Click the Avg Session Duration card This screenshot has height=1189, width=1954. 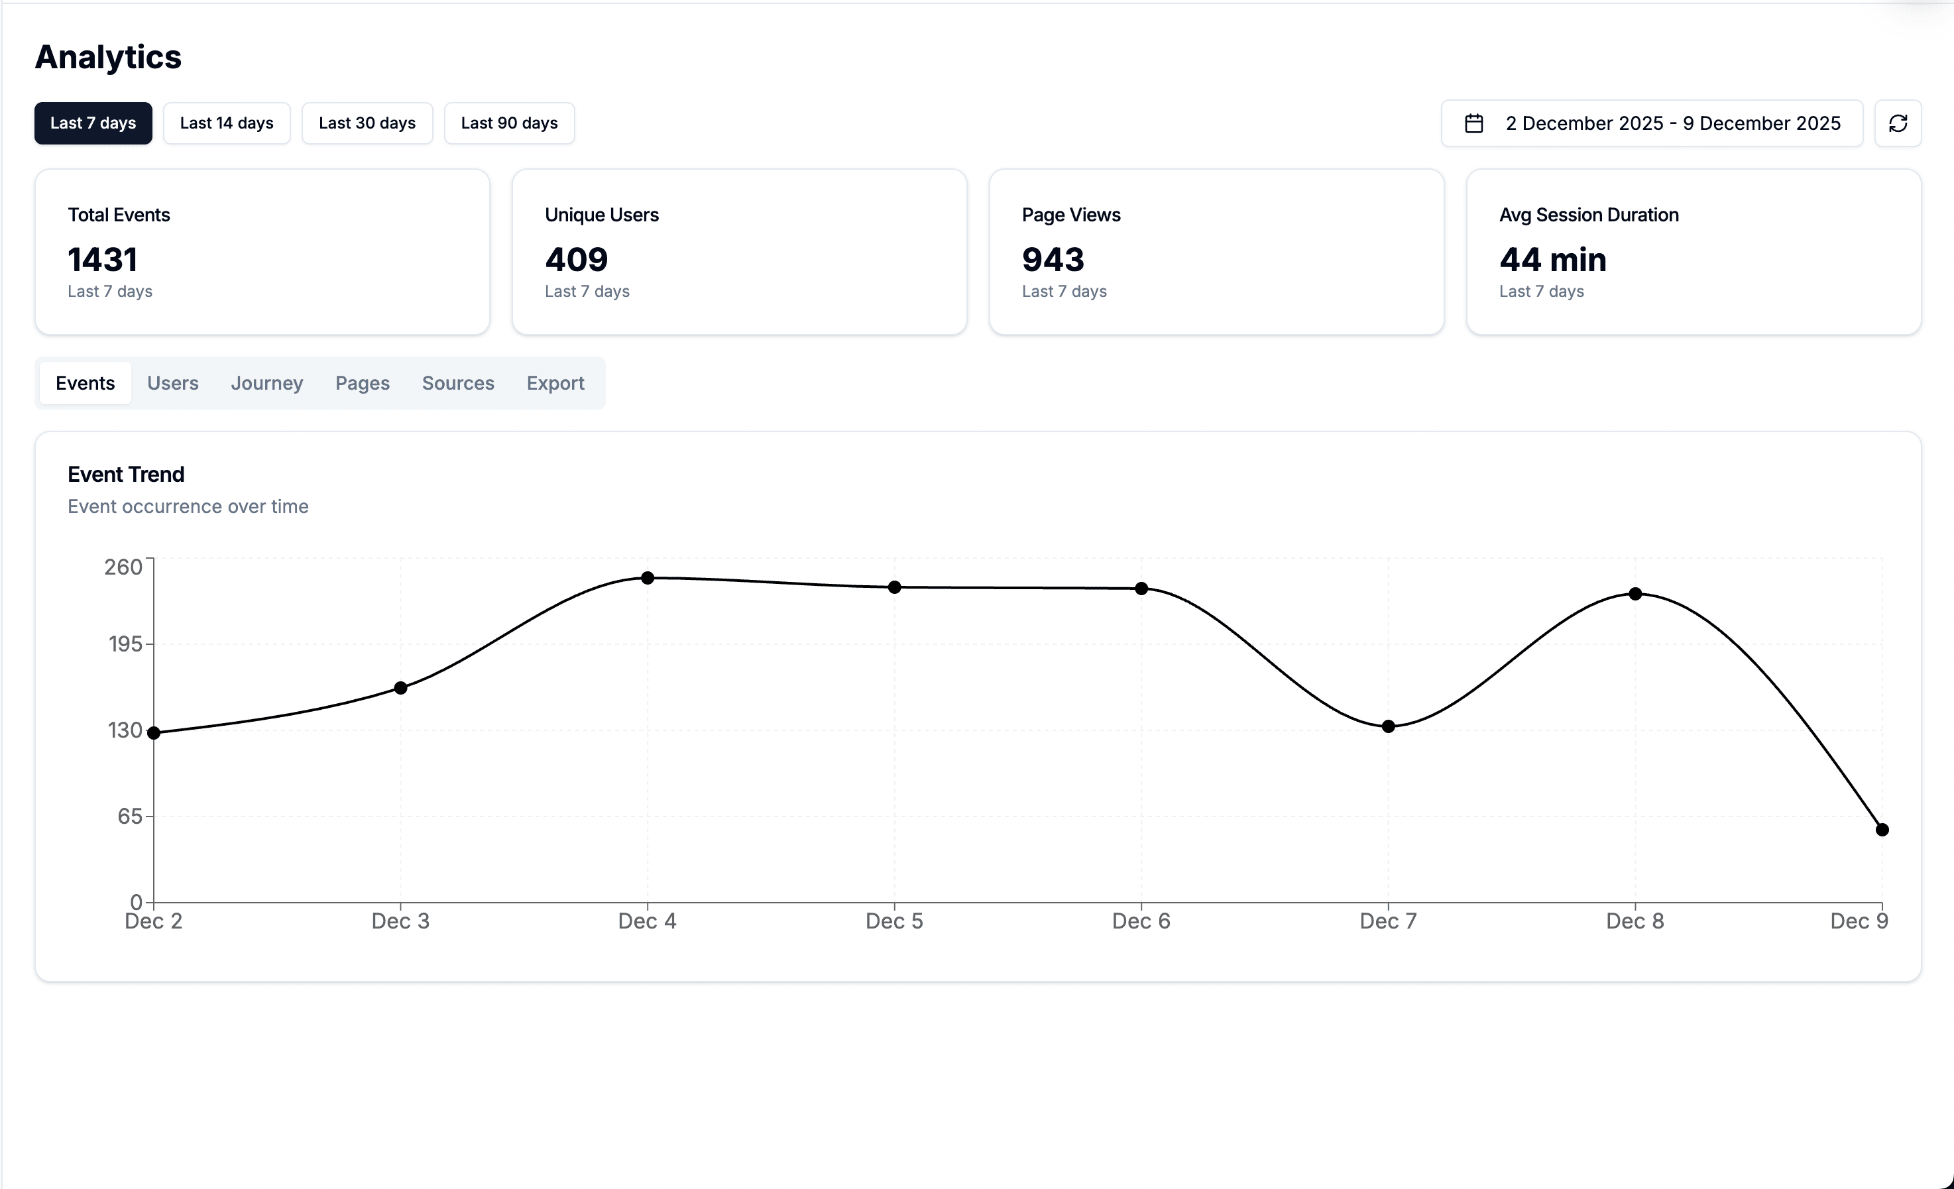tap(1693, 251)
